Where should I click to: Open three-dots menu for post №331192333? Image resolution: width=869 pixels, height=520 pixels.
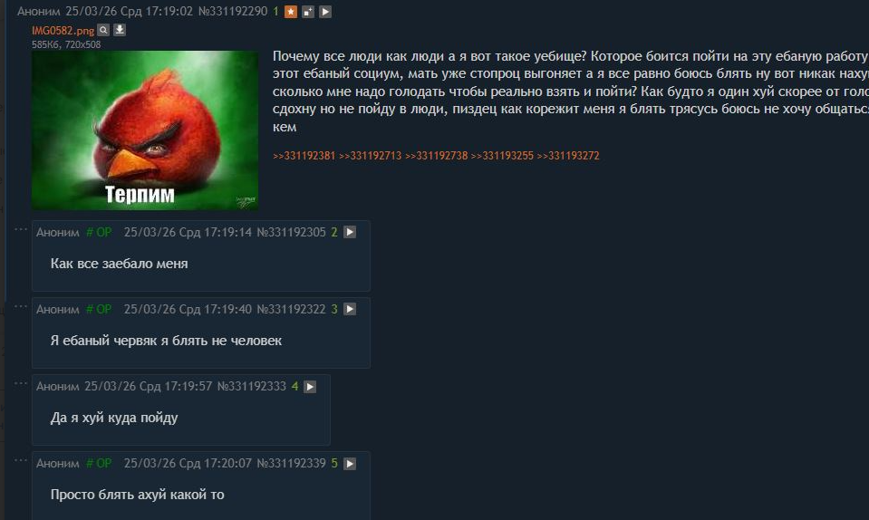point(21,382)
